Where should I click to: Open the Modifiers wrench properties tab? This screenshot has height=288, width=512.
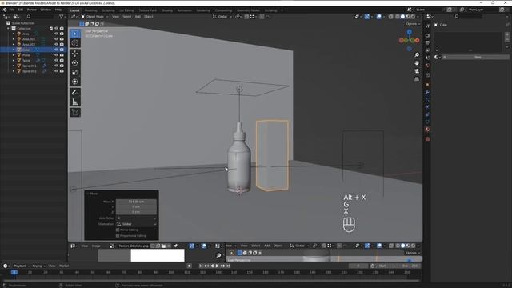click(427, 93)
